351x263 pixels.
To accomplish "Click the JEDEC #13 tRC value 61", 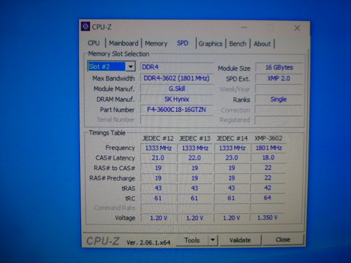I will click(194, 198).
